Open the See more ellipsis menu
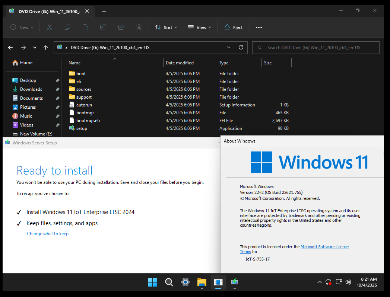390x297 pixels. [x=259, y=27]
